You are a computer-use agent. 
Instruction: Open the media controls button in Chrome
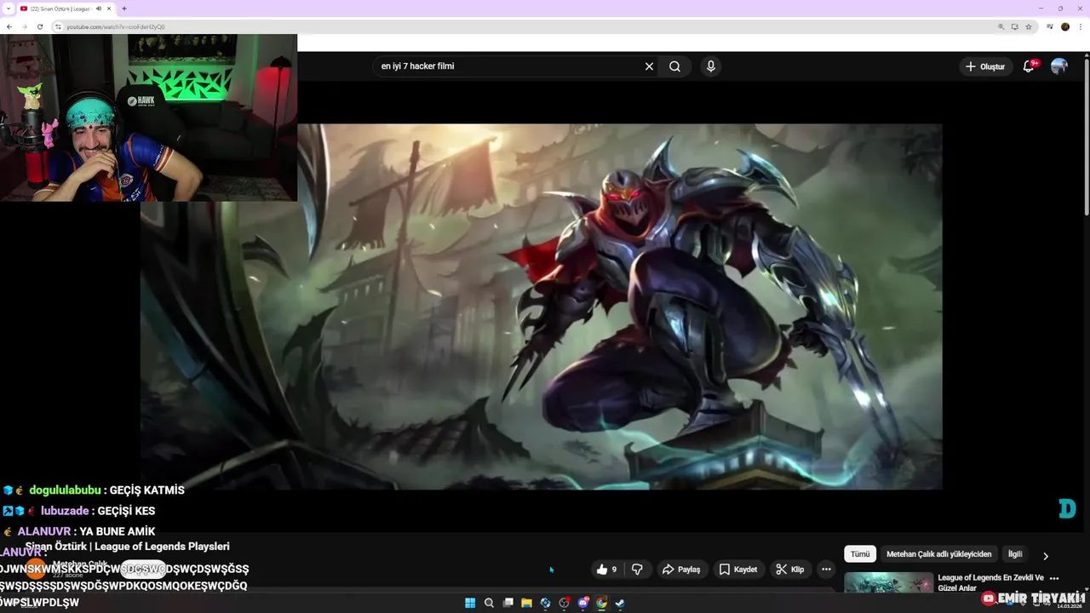(x=1049, y=26)
